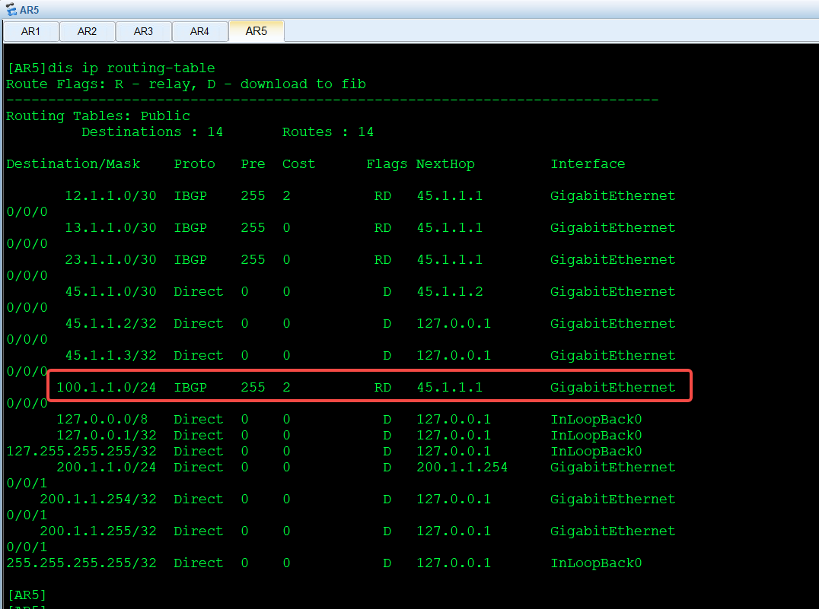Click the Interface column header text
Image resolution: width=819 pixels, height=609 pixels.
(588, 164)
